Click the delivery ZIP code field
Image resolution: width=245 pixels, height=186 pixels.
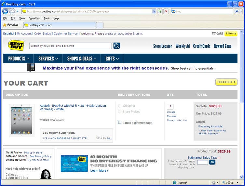pos(202,162)
